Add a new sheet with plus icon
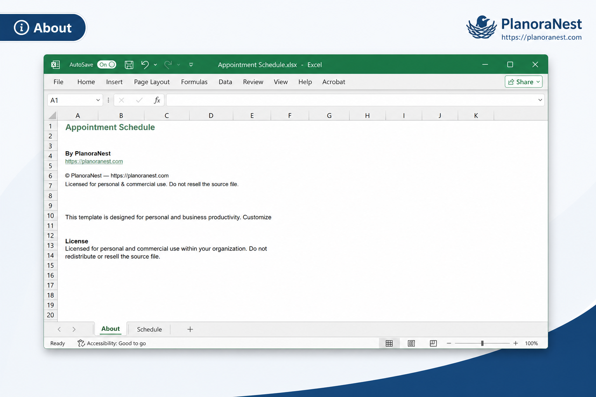This screenshot has height=397, width=596. tap(190, 329)
